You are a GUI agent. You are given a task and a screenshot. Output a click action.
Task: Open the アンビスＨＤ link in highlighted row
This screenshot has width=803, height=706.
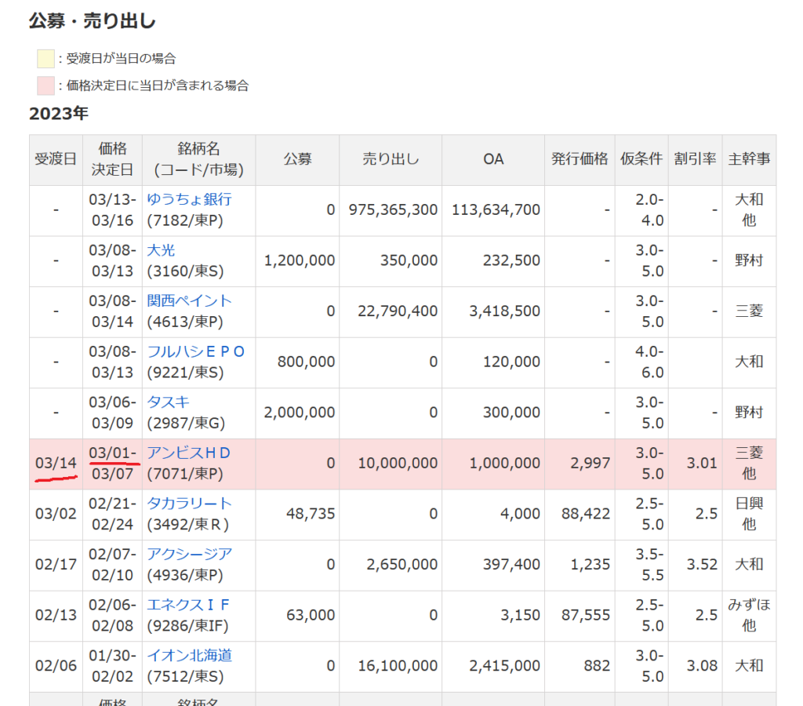(x=189, y=453)
